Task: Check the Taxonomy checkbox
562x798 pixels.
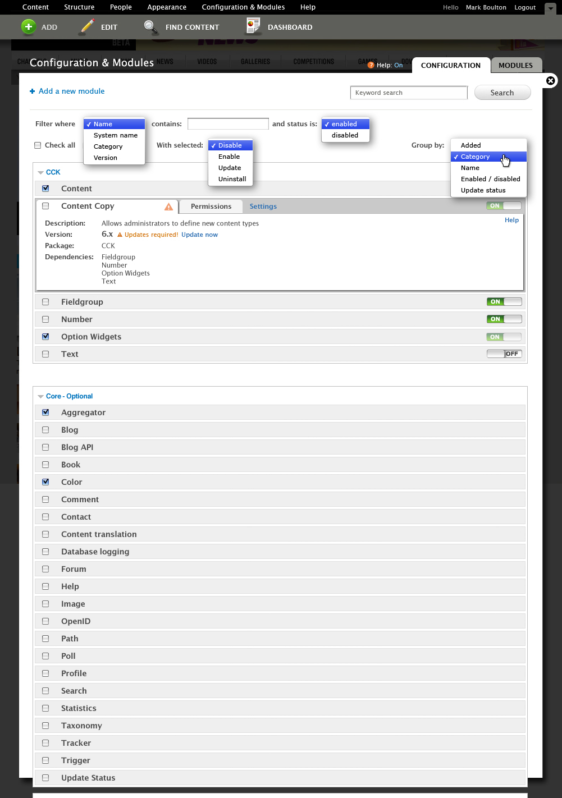Action: [45, 726]
